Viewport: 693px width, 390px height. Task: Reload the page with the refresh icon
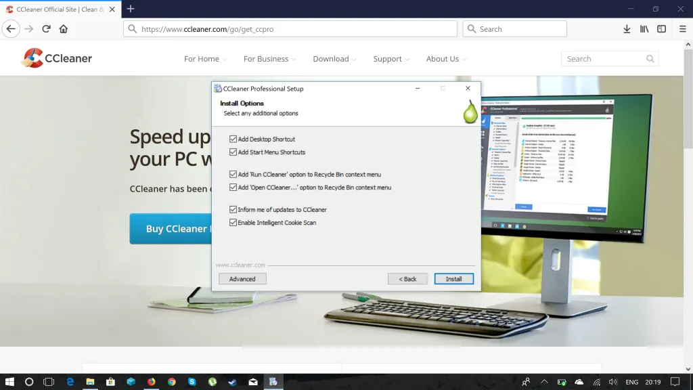click(46, 29)
